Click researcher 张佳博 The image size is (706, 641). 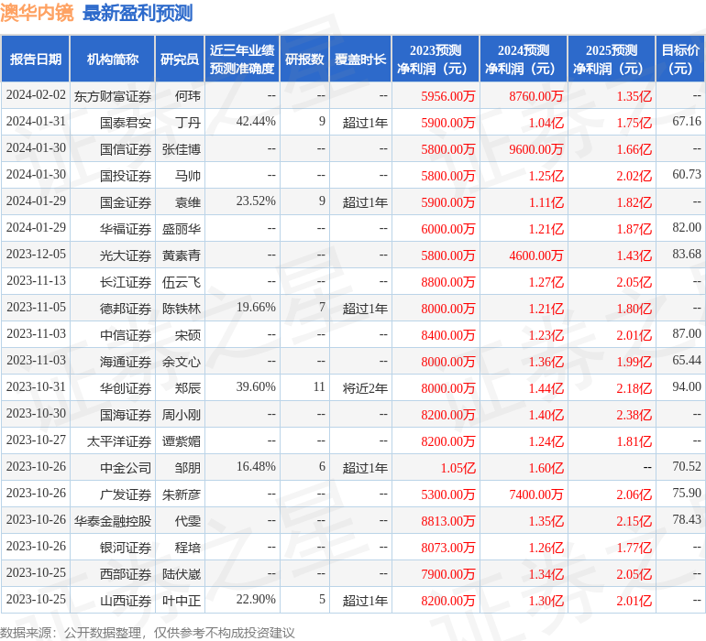click(x=182, y=149)
